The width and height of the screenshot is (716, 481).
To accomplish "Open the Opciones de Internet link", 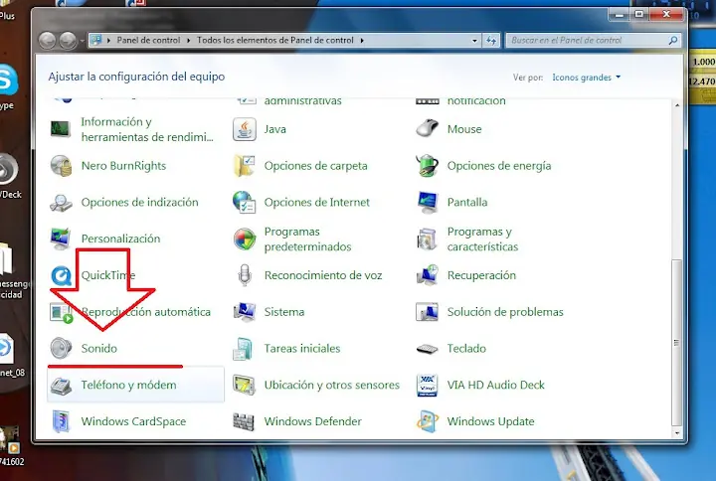I will pyautogui.click(x=317, y=202).
